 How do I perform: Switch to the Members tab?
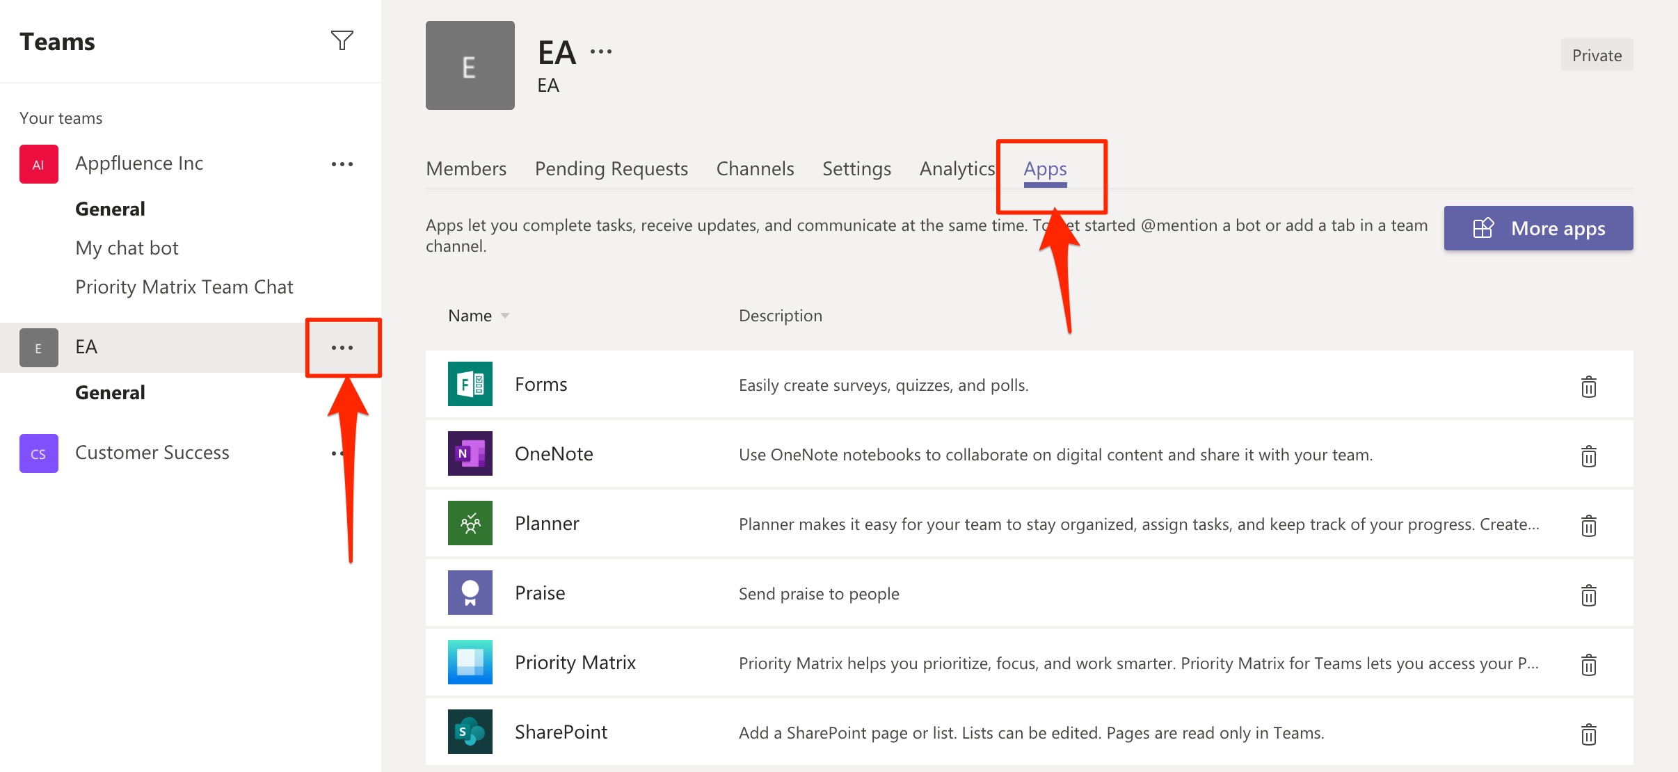465,168
